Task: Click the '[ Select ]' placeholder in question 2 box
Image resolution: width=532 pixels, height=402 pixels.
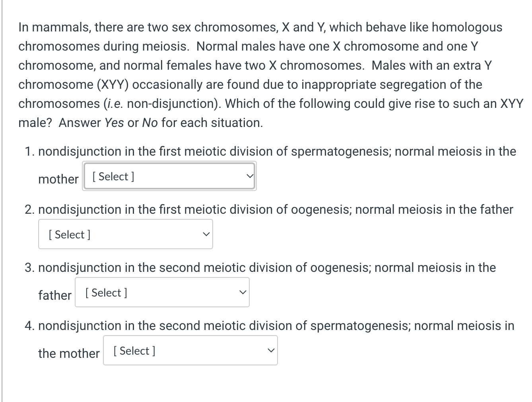Action: [x=70, y=234]
